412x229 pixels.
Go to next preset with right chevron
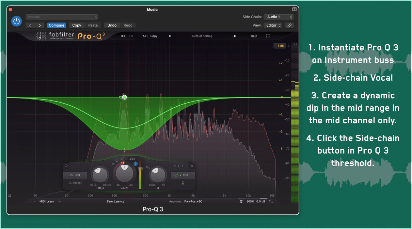(40, 25)
